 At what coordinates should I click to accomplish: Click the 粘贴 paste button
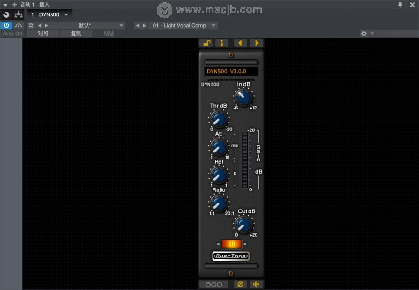109,34
